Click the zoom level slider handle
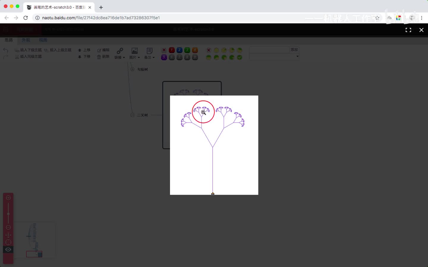The width and height of the screenshot is (428, 267). (x=8, y=214)
